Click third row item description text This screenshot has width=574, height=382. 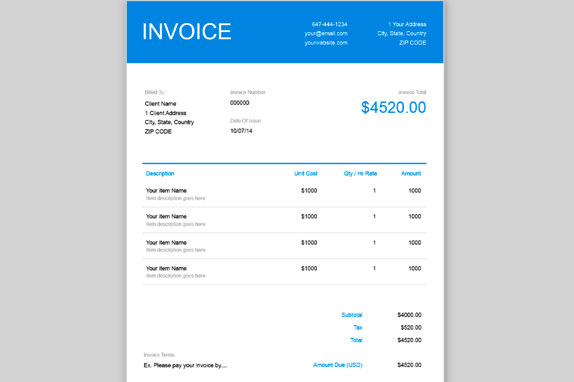[175, 250]
